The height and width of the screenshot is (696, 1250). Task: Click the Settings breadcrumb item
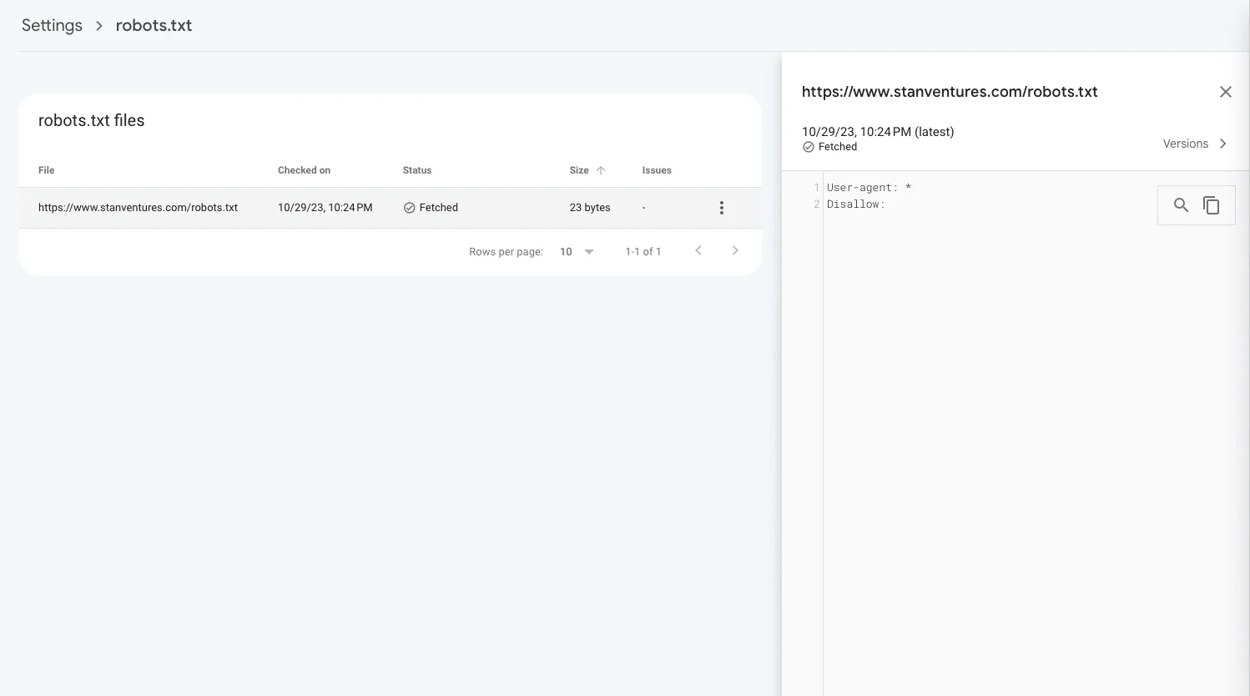52,25
